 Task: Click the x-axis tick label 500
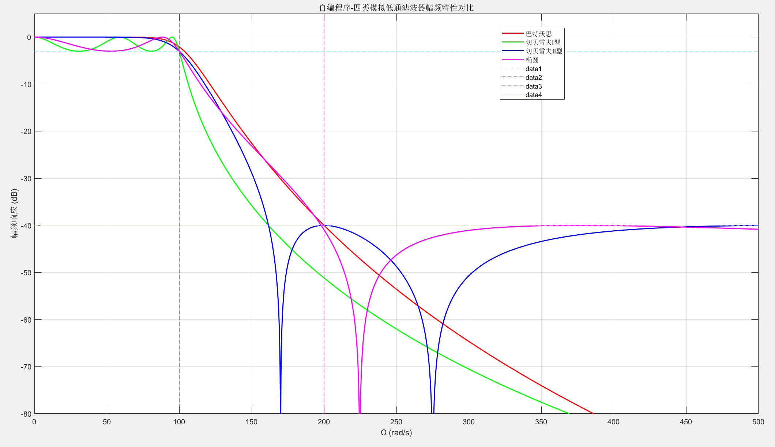coord(758,422)
